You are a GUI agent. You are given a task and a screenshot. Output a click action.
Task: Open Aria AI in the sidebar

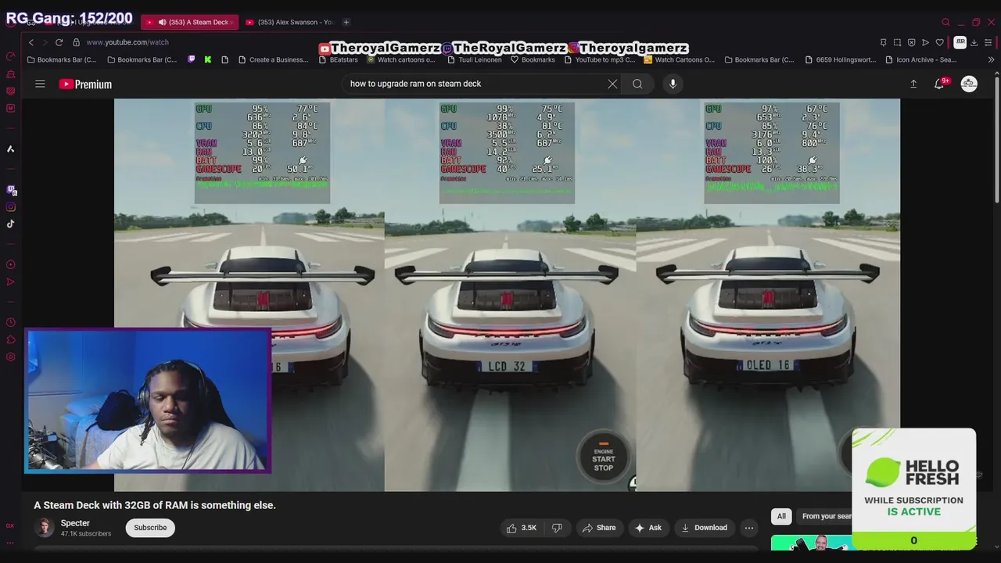[x=11, y=149]
